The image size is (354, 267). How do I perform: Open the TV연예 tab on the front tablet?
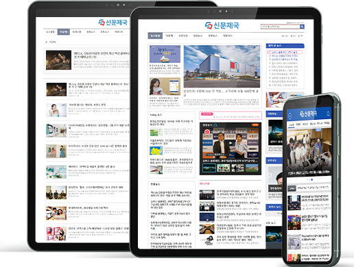169,36
